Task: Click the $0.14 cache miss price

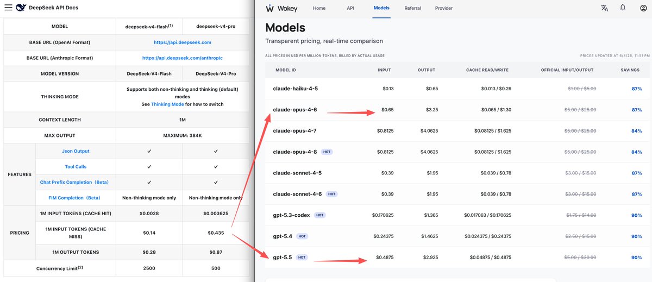Action: click(149, 233)
